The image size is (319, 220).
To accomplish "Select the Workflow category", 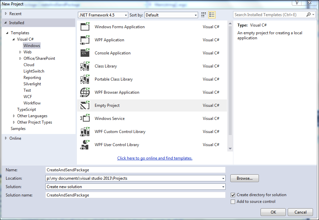I will point(32,103).
